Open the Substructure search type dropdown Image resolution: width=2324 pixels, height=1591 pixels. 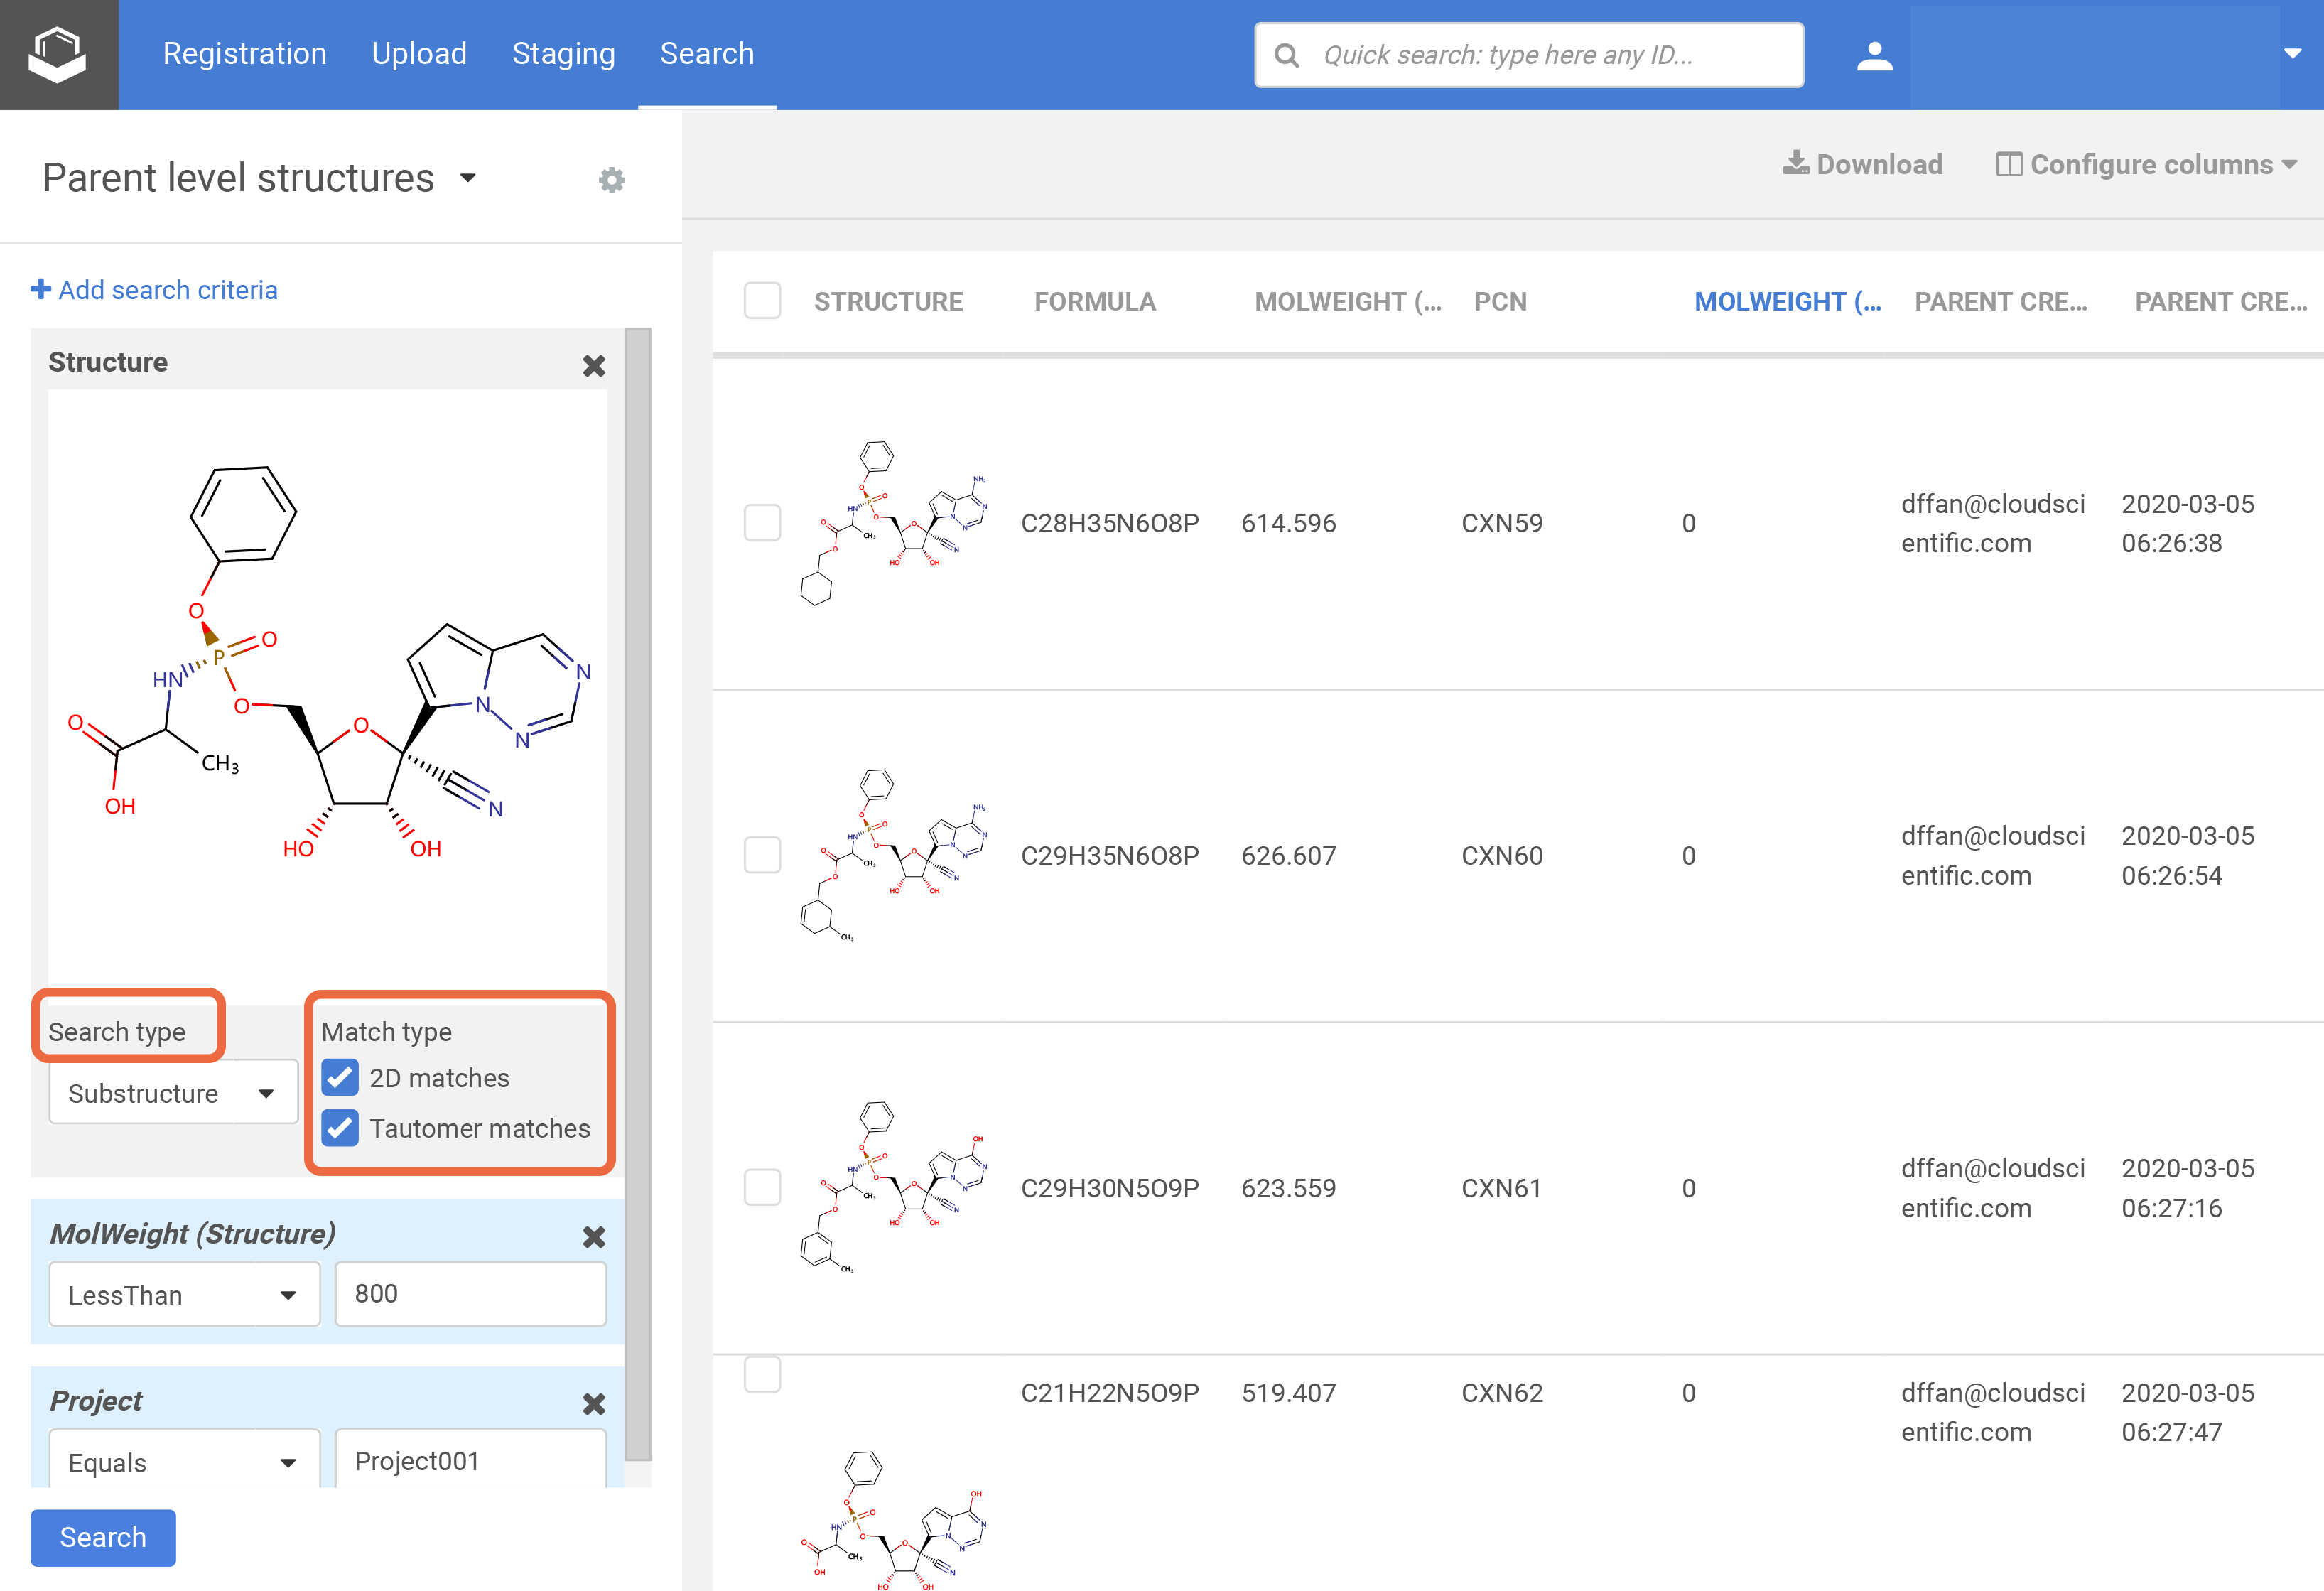point(173,1093)
